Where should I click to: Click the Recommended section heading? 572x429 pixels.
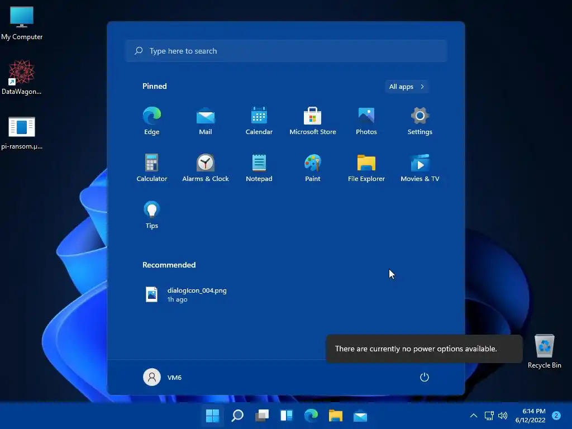(x=169, y=265)
